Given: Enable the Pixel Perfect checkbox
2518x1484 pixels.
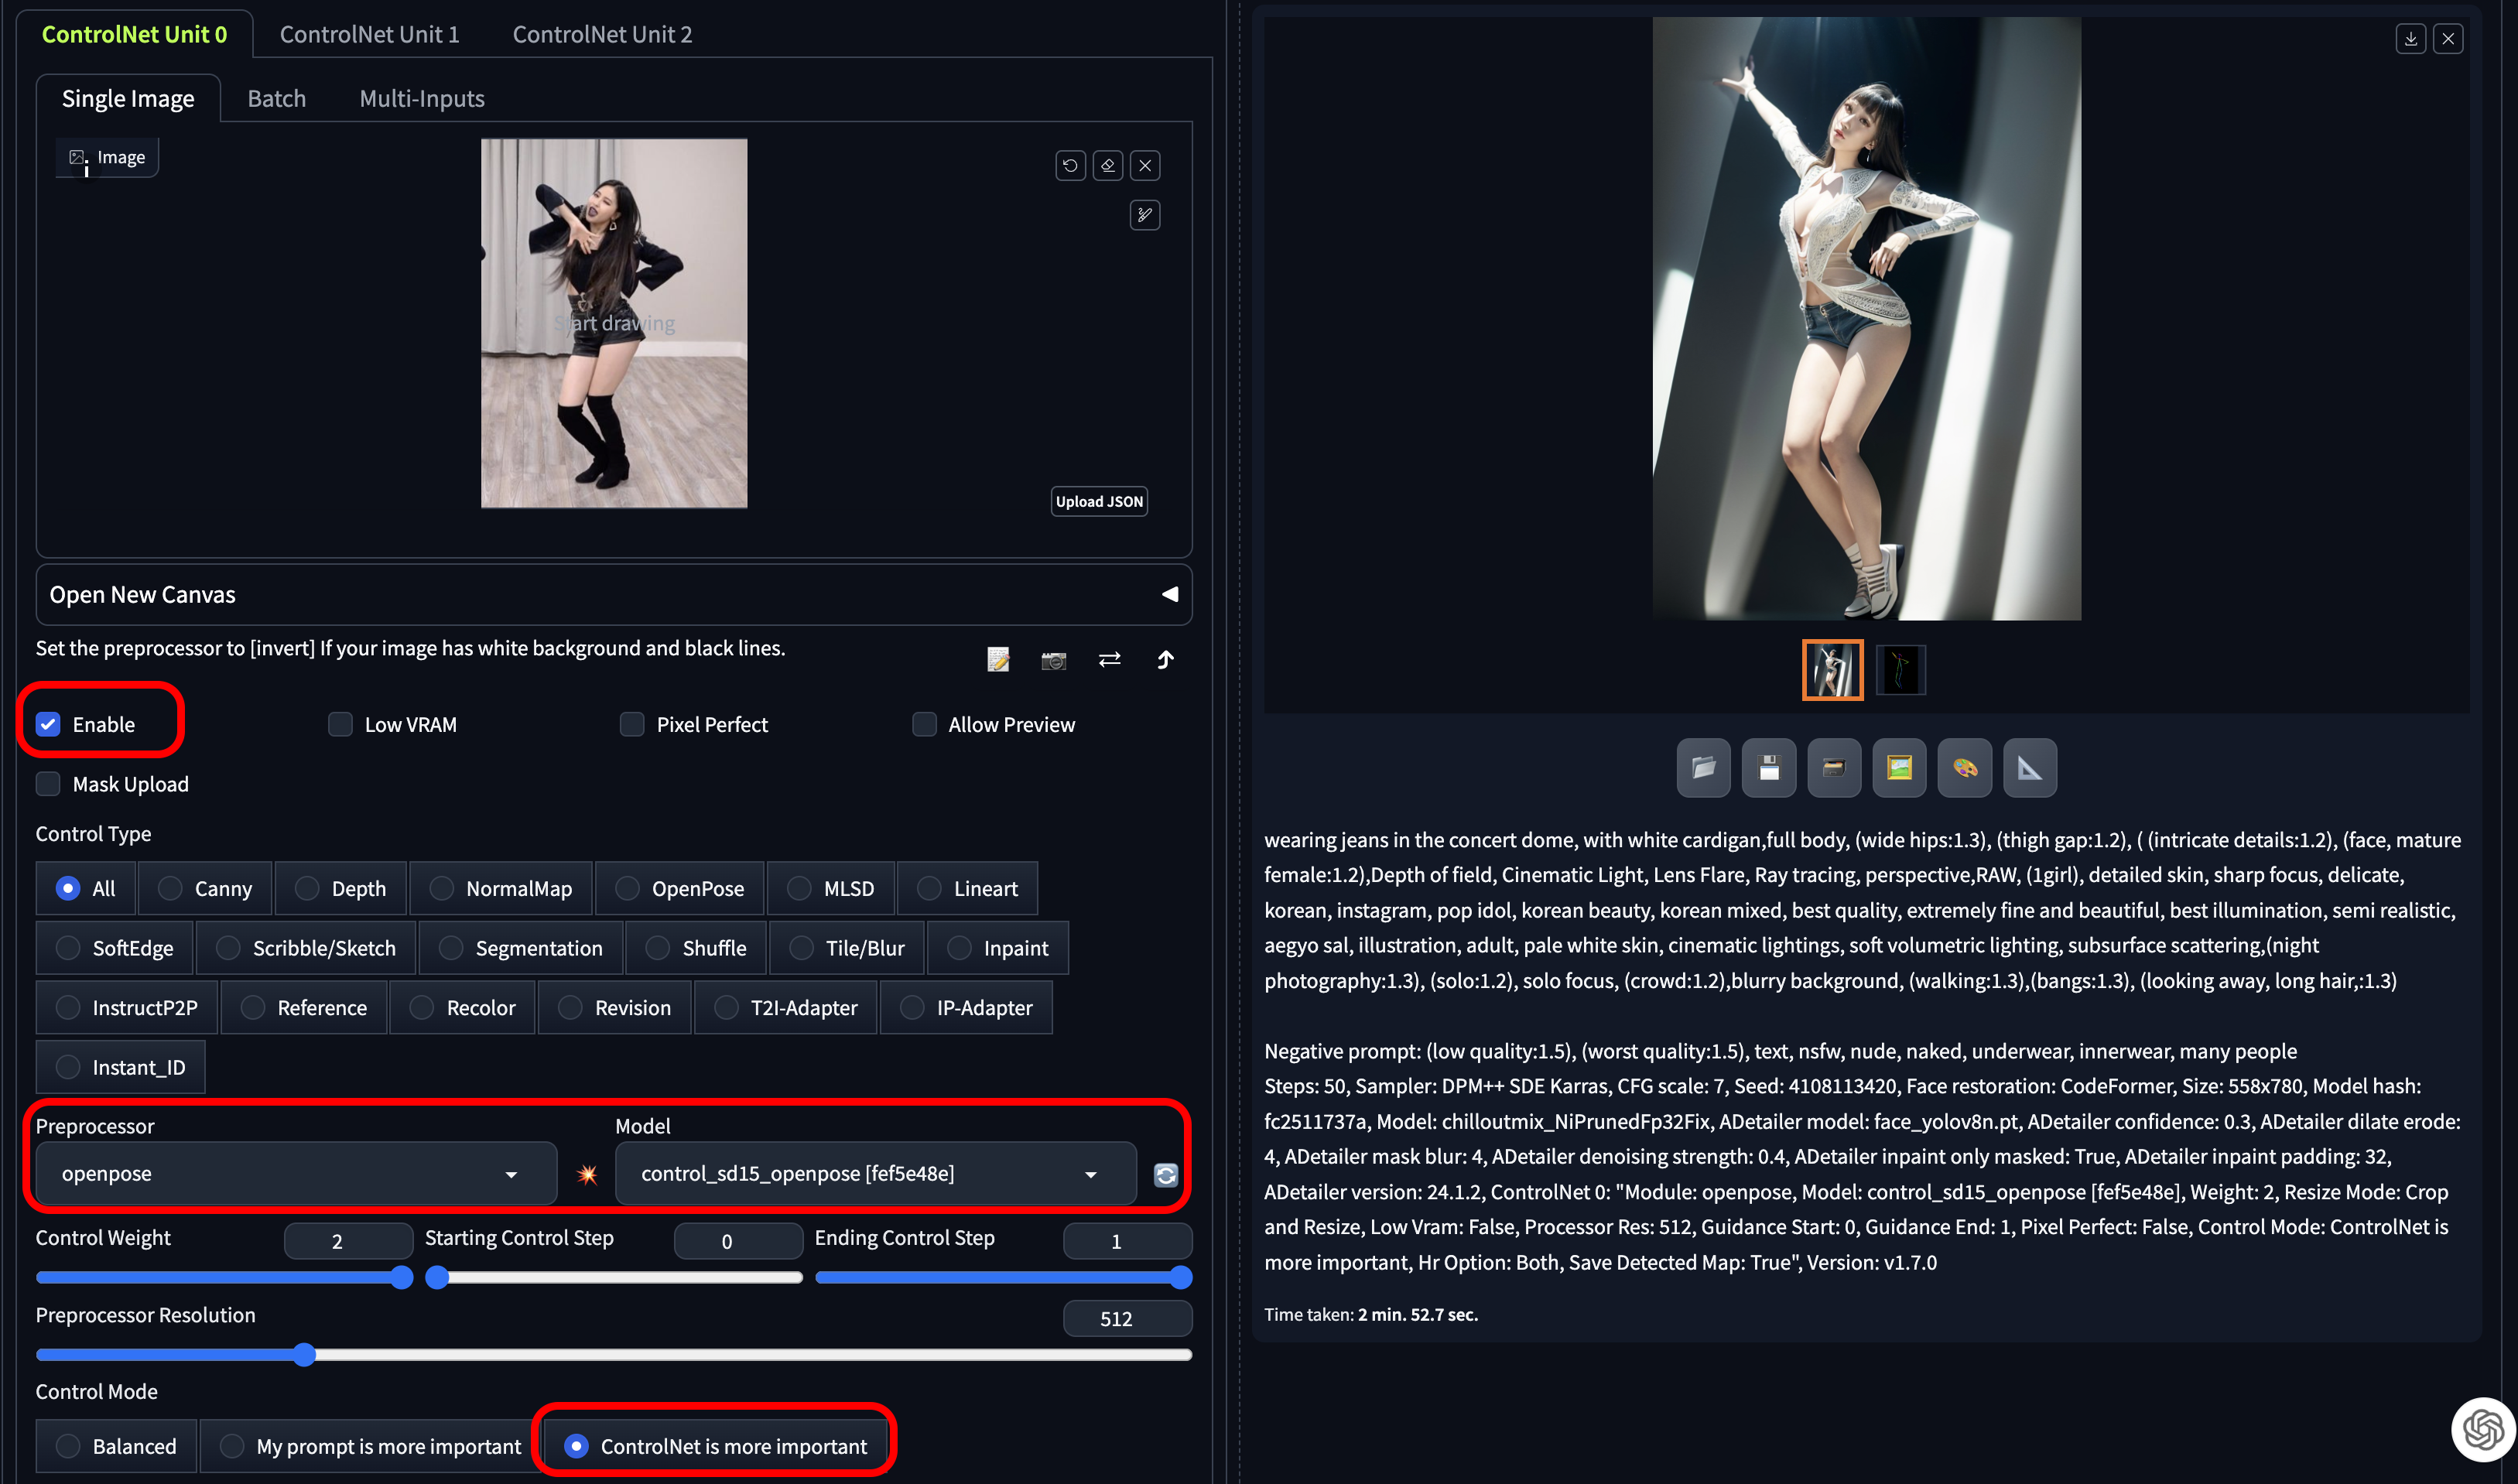Looking at the screenshot, I should [632, 724].
